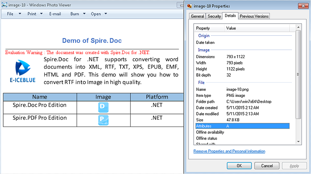Click the OK button
This screenshot has height=174, width=311.
239,166
